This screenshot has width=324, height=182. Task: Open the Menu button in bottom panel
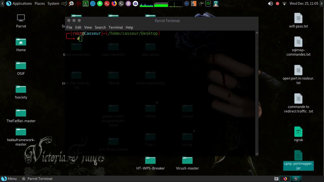tap(9, 179)
